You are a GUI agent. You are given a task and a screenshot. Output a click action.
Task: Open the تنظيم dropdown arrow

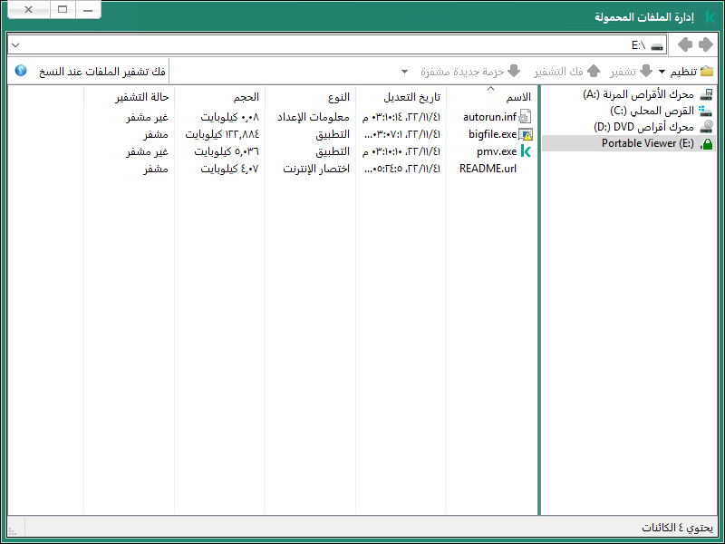[x=662, y=70]
